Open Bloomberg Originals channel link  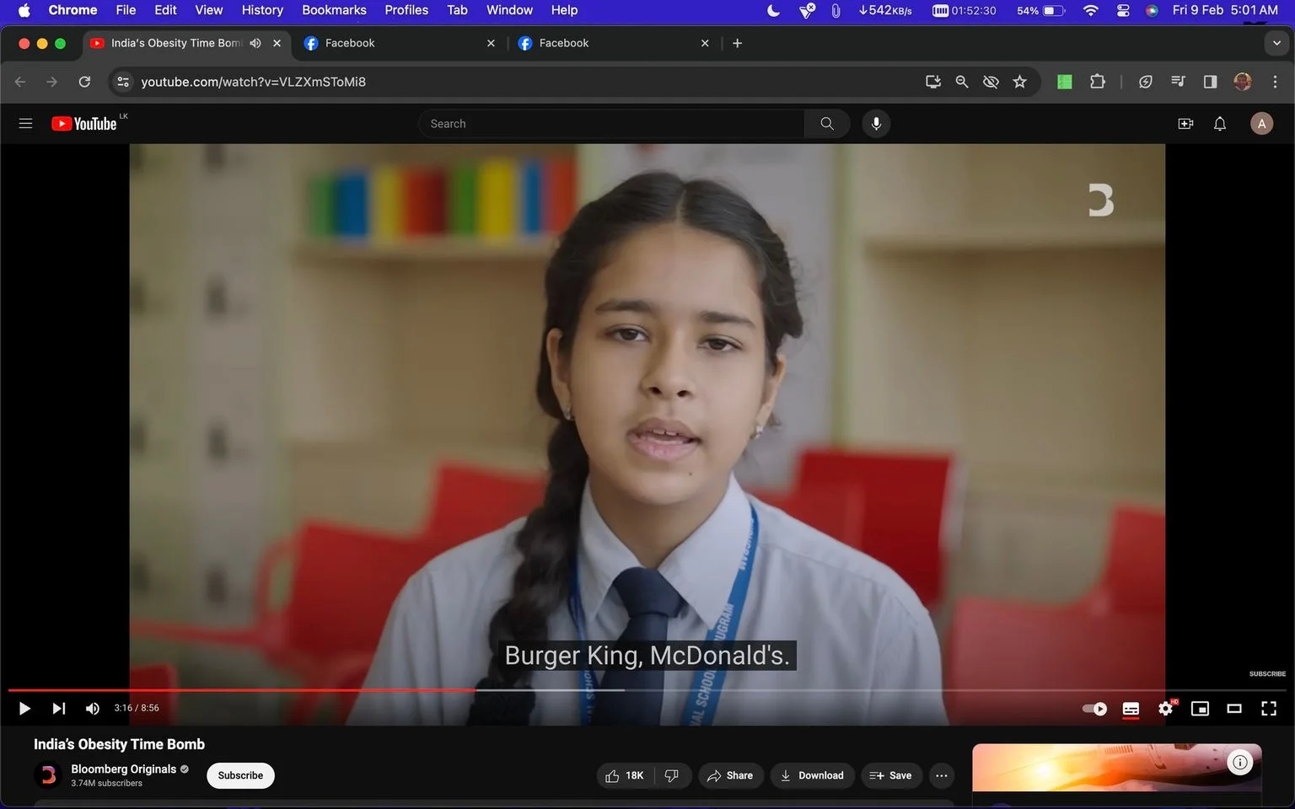[x=123, y=769]
